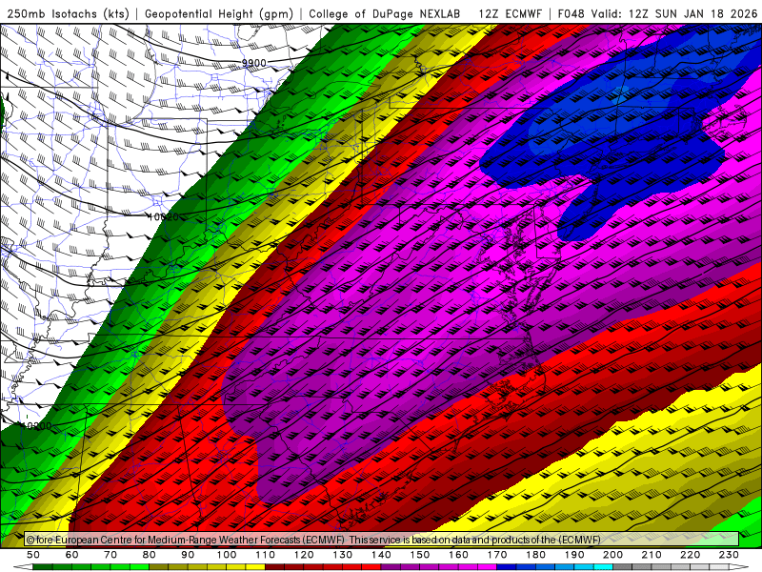Click the 110 kts legend value

[x=266, y=555]
